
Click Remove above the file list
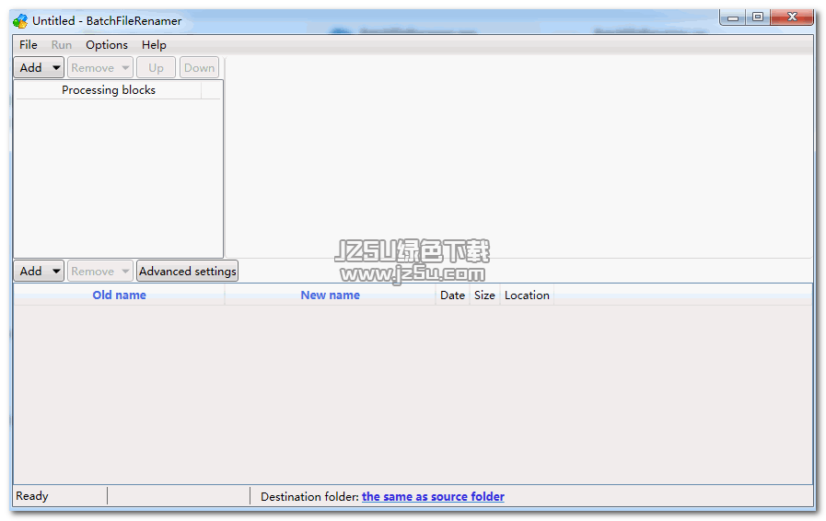tap(100, 272)
